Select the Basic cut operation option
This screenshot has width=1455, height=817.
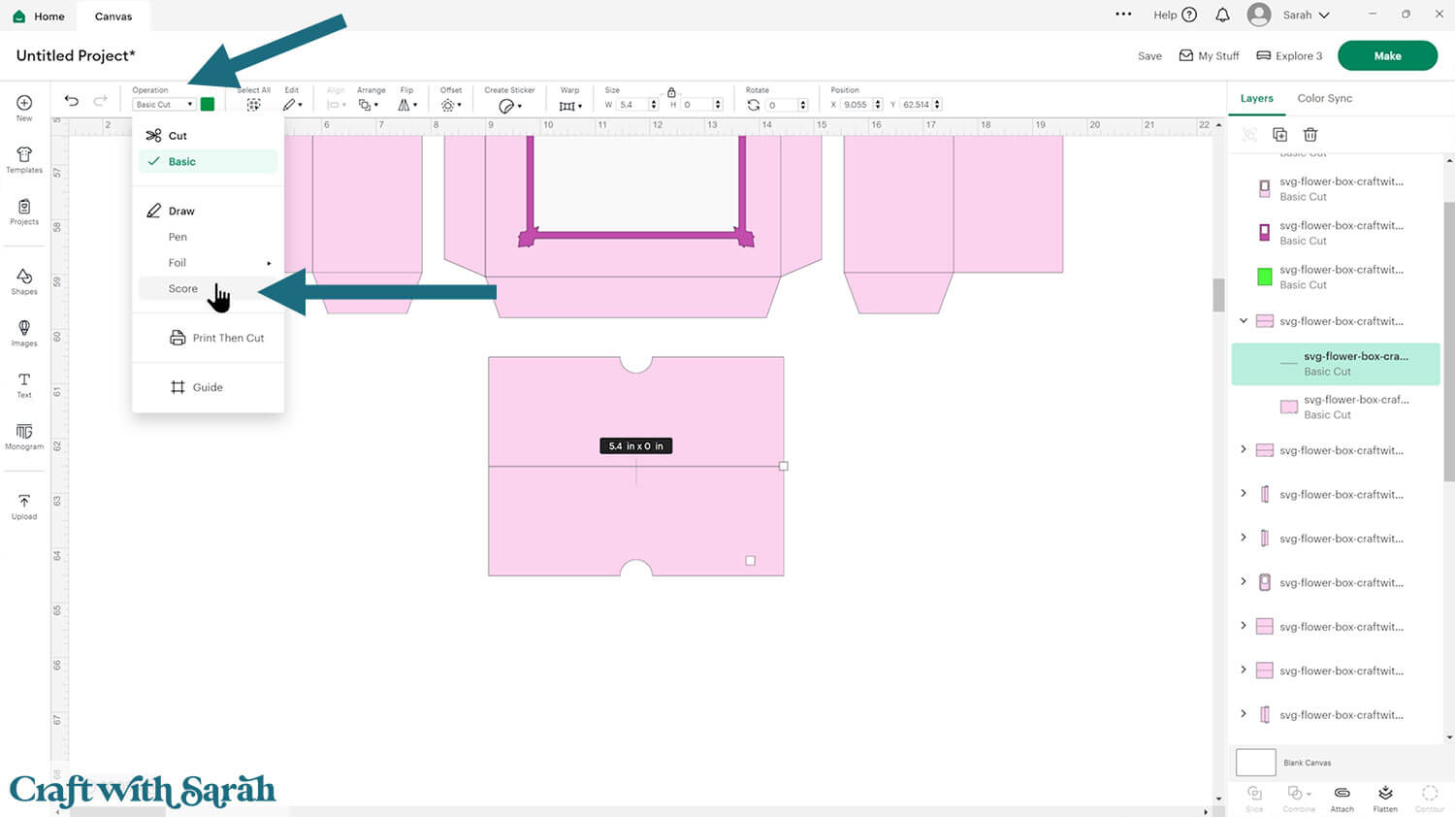click(x=181, y=162)
